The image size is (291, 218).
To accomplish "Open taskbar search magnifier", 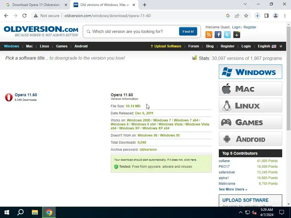I will pos(20,212).
